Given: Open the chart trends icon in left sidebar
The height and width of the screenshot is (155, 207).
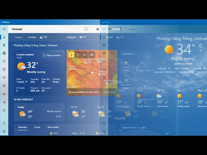Looking at the screenshot, I should tap(4, 94).
